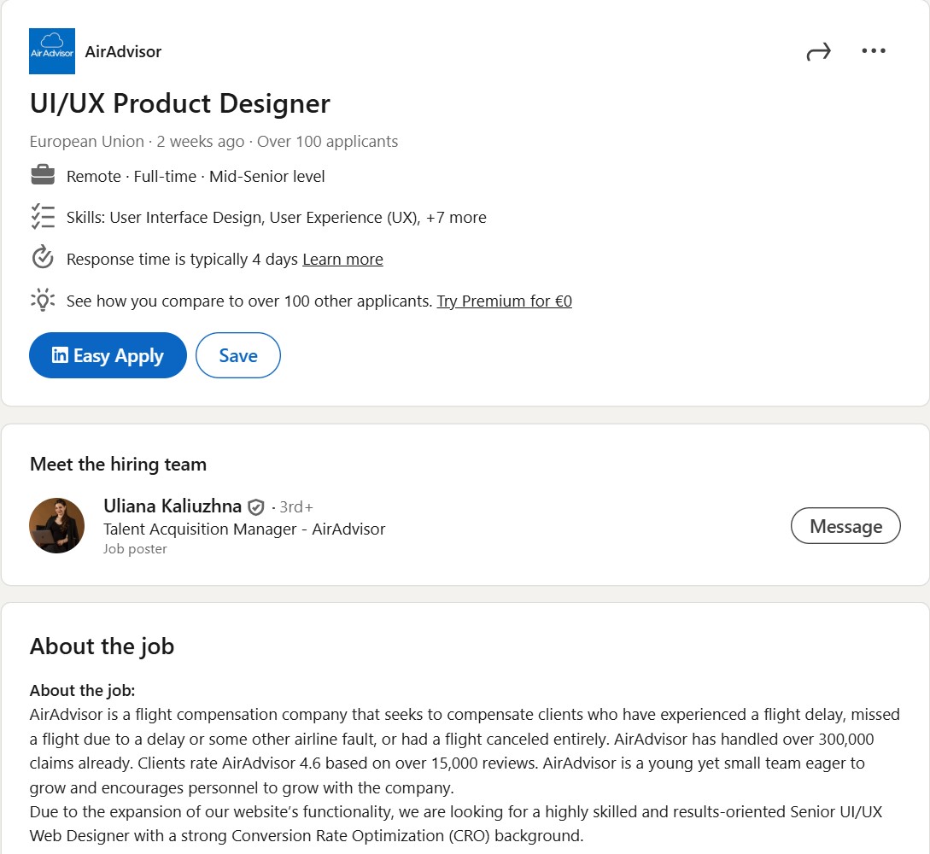Click the Talent Acquisition Manager headline
Image resolution: width=930 pixels, height=854 pixels.
[244, 529]
